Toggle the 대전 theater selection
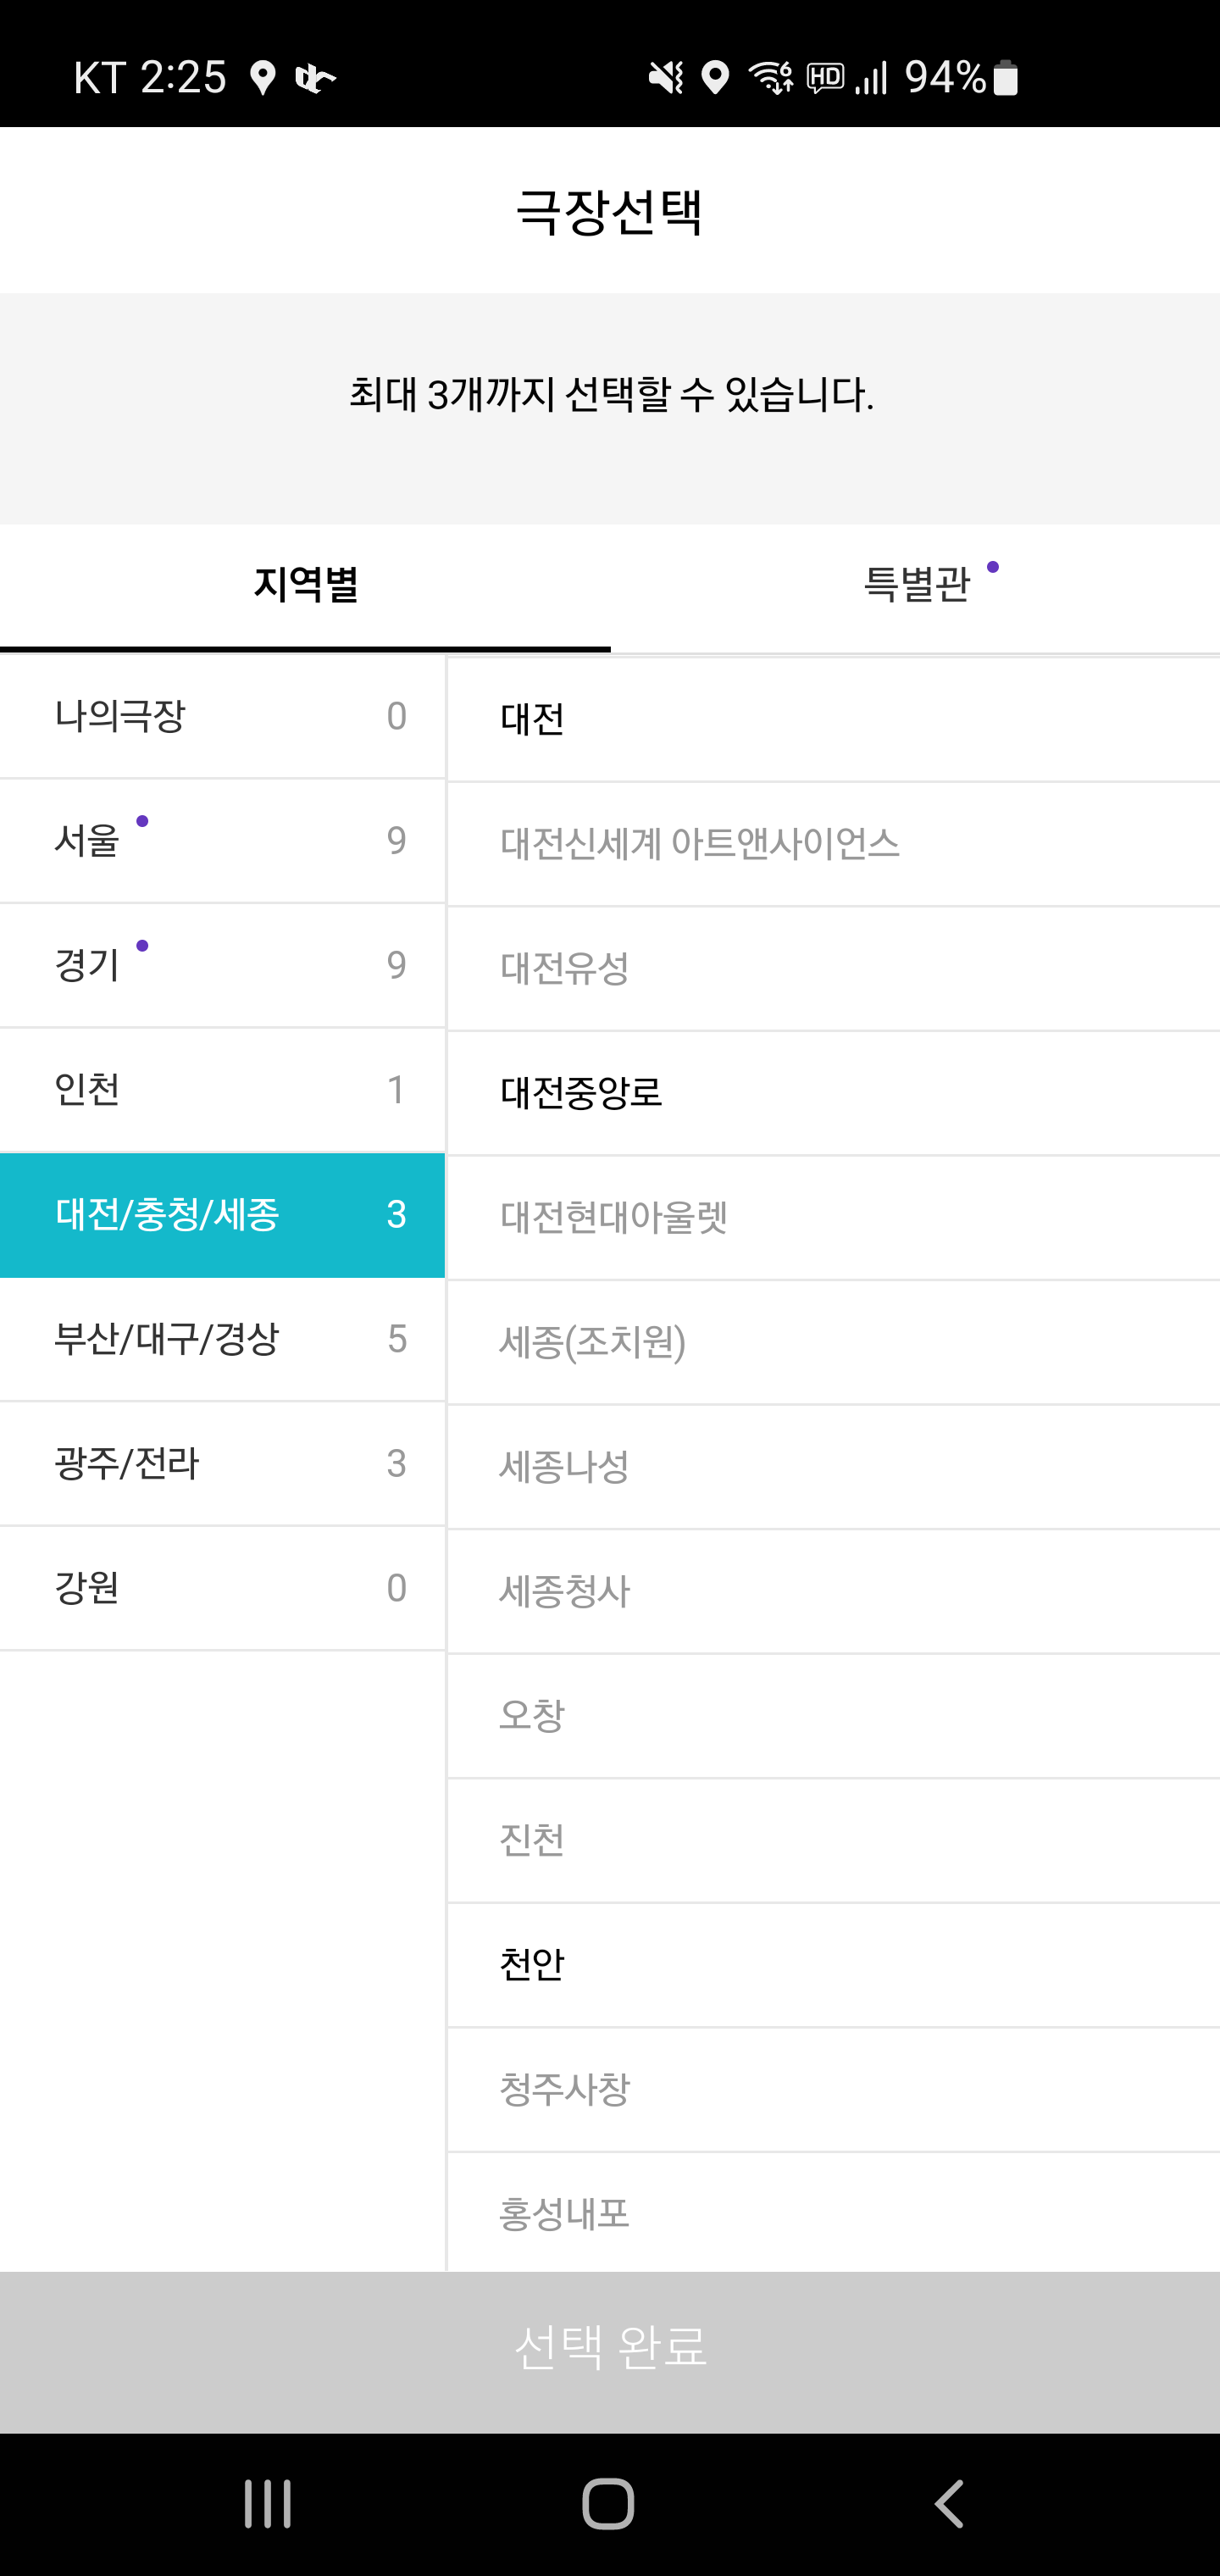 [x=832, y=719]
